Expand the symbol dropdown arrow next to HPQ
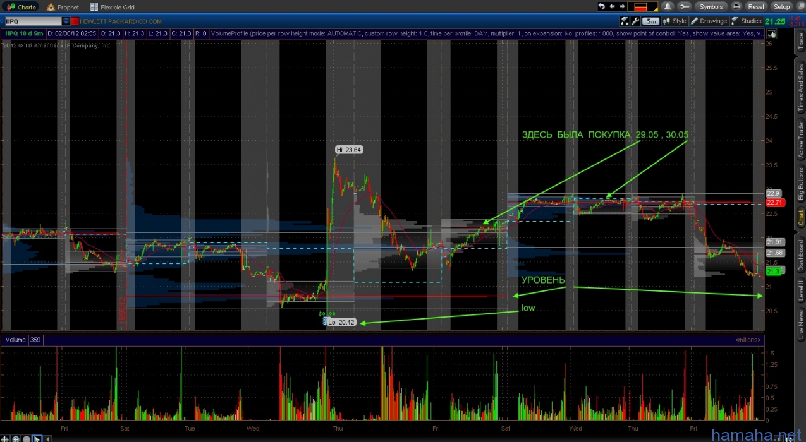The width and height of the screenshot is (806, 442). click(66, 21)
